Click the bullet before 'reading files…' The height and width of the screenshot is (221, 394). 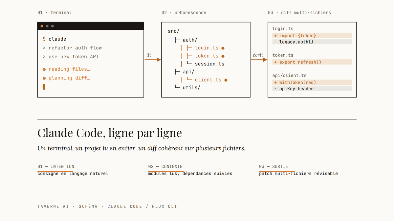(44, 69)
